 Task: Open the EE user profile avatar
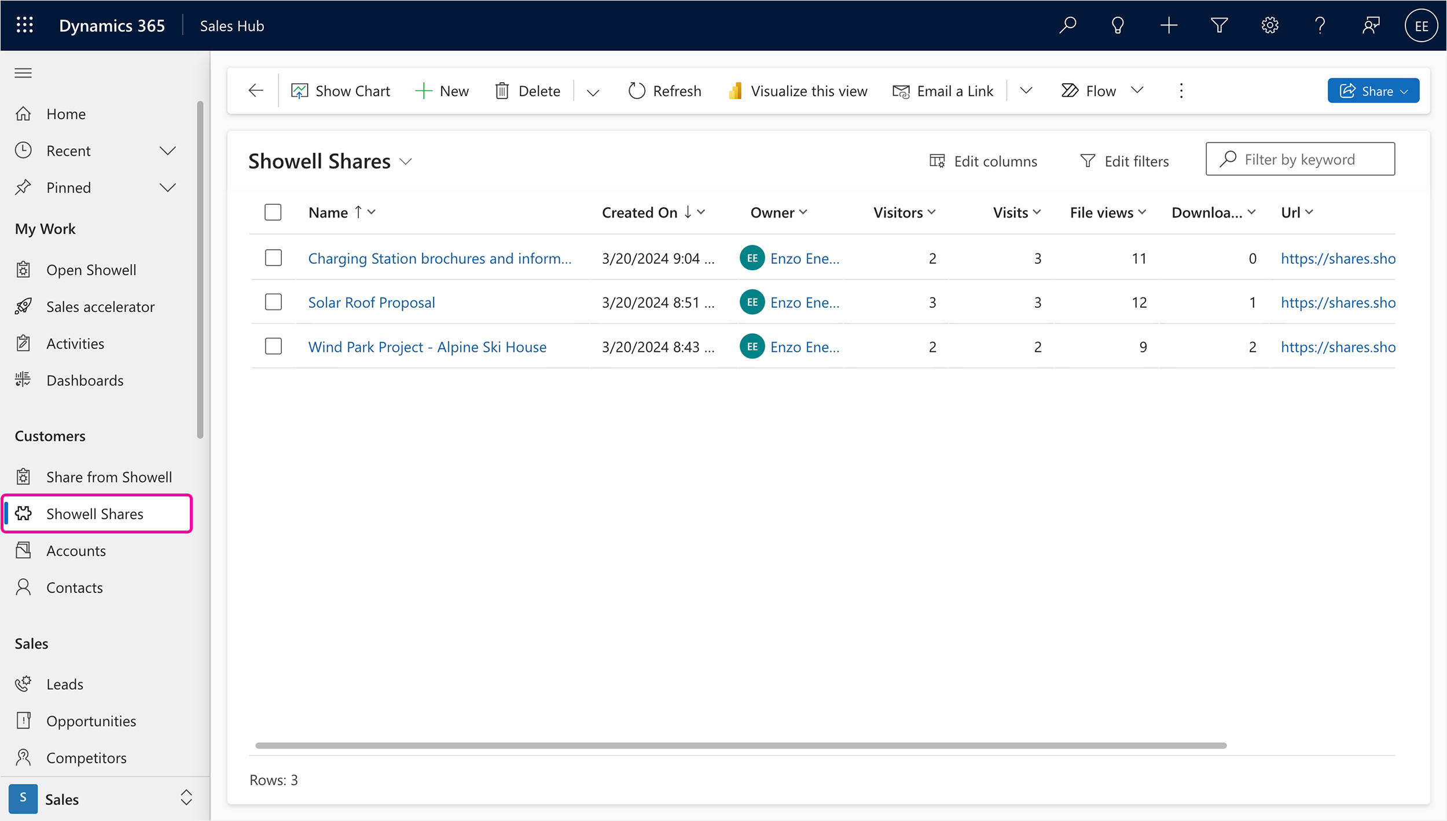pyautogui.click(x=1421, y=25)
